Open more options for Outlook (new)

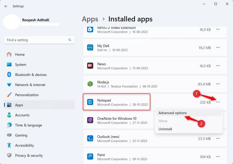[x=218, y=139]
